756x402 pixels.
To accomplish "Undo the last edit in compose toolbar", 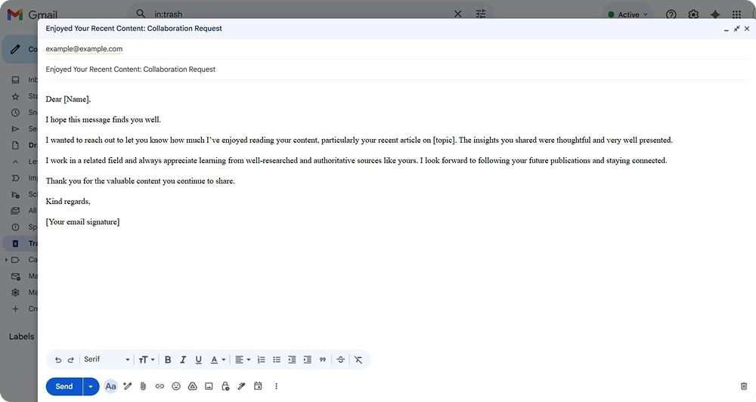I will point(58,360).
